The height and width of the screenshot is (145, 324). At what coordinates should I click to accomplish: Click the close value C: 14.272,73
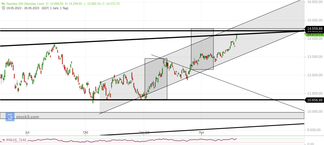(111, 4)
